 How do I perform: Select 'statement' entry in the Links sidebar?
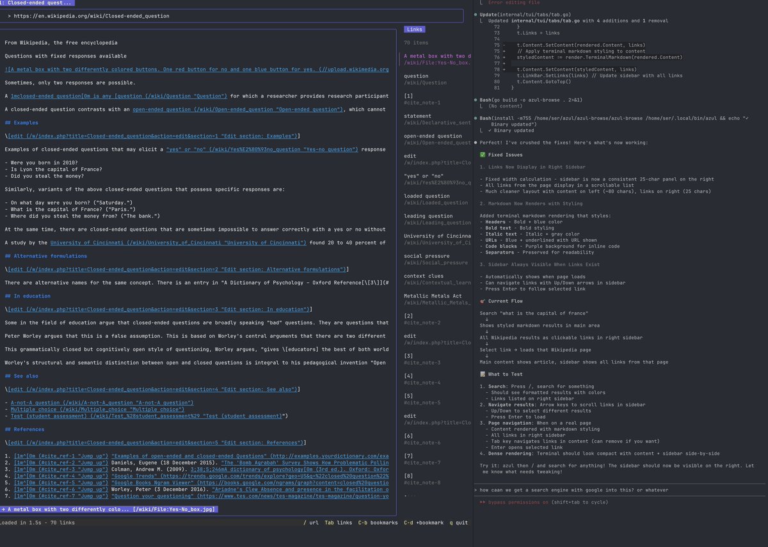point(437,119)
